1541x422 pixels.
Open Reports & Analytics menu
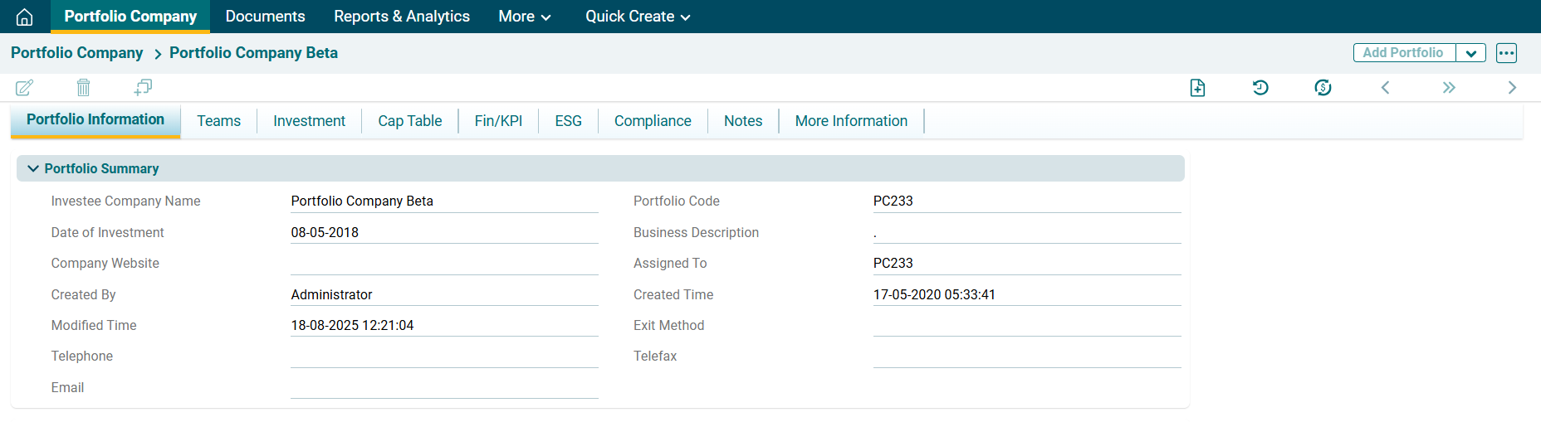[x=401, y=17]
